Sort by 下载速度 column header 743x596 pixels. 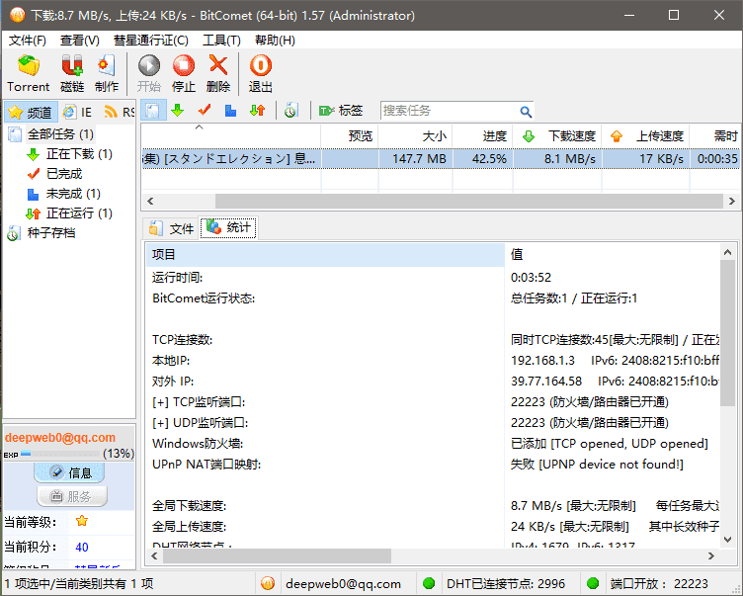pyautogui.click(x=557, y=136)
